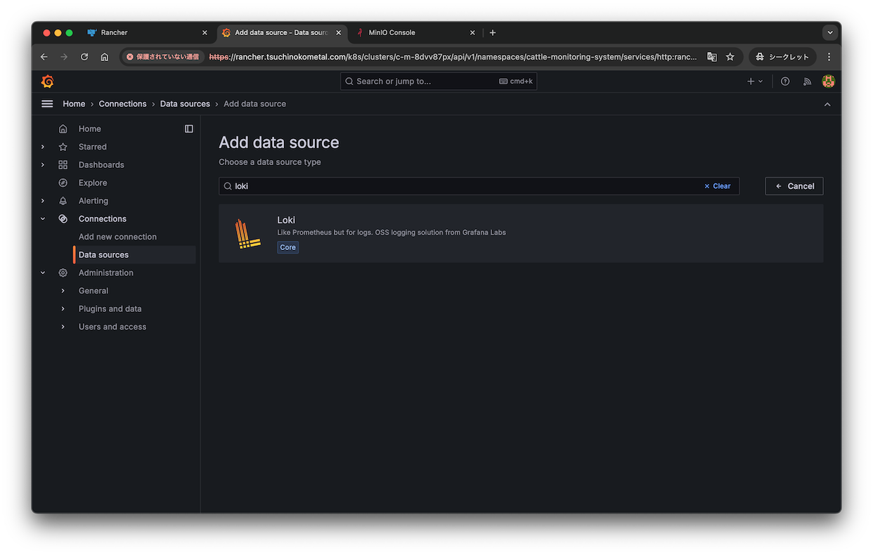This screenshot has width=873, height=555.
Task: Go back in browser history
Action: pos(44,57)
